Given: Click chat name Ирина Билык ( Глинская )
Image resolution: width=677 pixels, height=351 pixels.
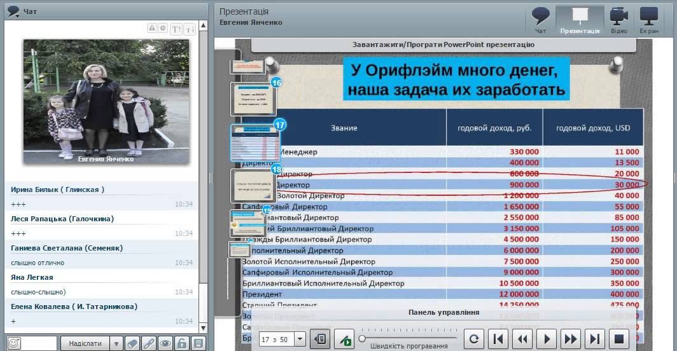Looking at the screenshot, I should click(57, 189).
